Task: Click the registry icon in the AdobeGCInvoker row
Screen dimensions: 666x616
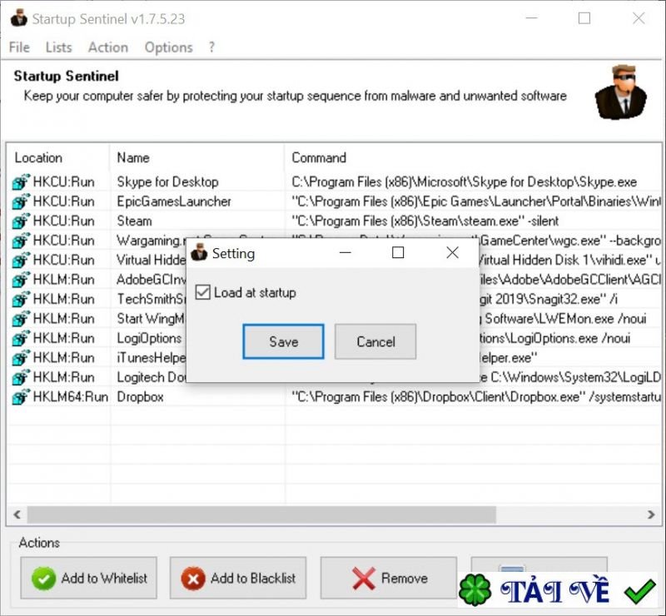Action: [21, 280]
